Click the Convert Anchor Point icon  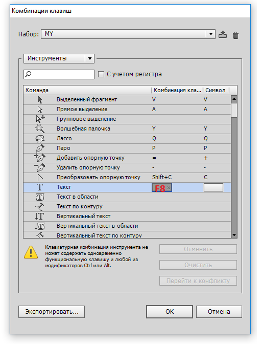pos(40,177)
